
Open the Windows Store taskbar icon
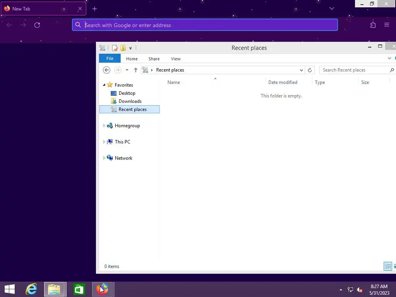pos(79,289)
